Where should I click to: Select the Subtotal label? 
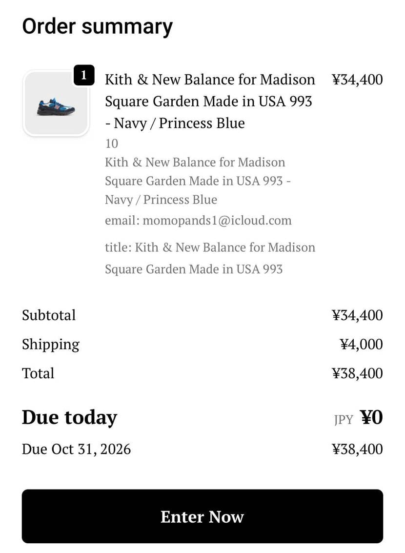[x=49, y=315]
